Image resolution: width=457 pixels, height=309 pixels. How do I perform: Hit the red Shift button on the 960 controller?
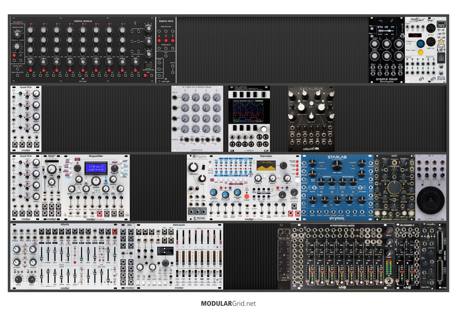(x=145, y=76)
